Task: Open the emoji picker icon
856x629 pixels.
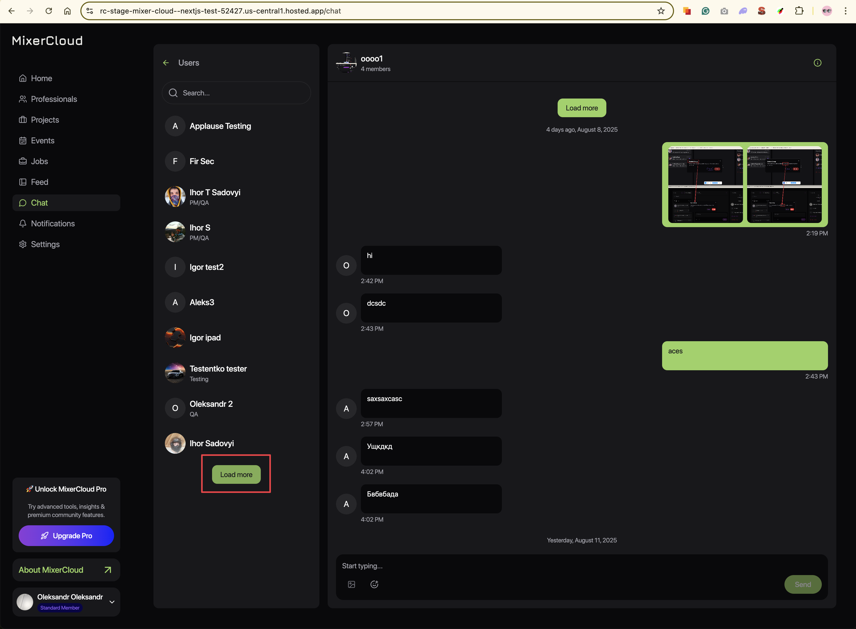Action: click(x=374, y=584)
